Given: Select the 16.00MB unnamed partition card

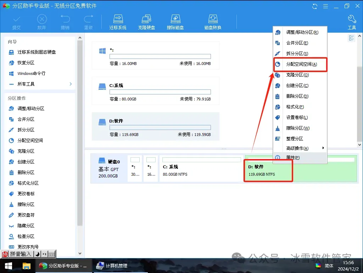Looking at the screenshot, I should [x=156, y=55].
